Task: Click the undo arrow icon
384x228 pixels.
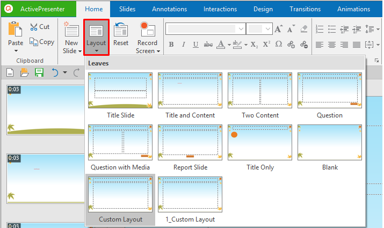Action: coord(55,72)
